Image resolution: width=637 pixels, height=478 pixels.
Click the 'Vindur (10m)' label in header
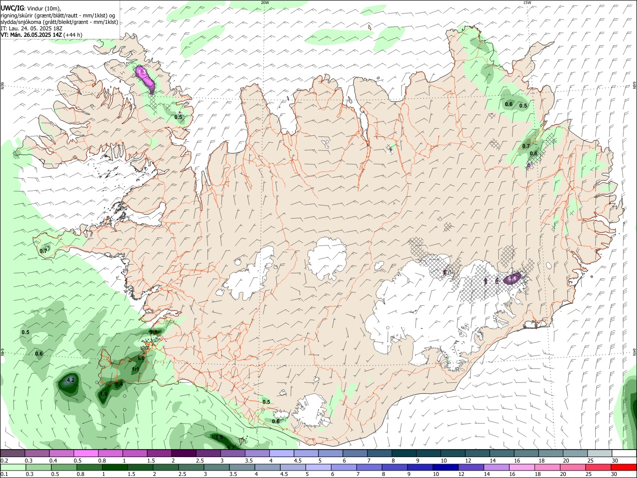click(43, 8)
